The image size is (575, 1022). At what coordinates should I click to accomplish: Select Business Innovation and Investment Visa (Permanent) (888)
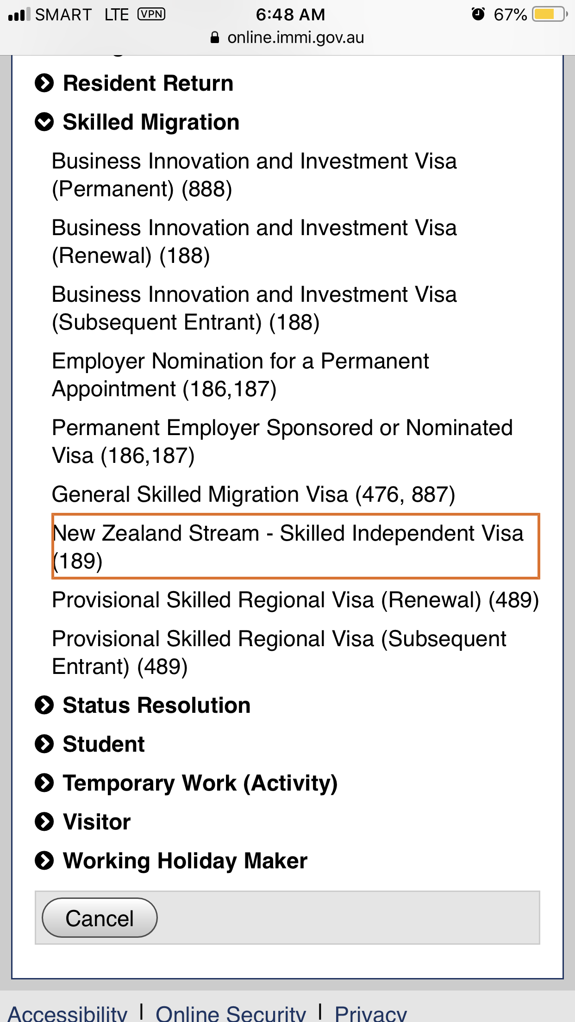tap(254, 175)
